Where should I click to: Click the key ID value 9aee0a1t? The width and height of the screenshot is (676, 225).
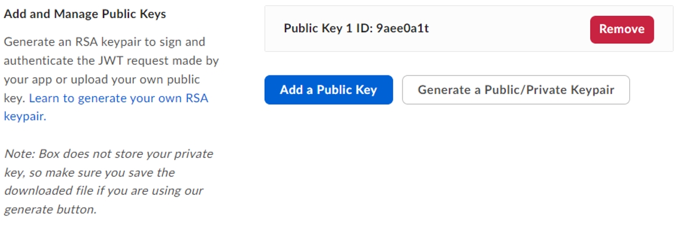(x=403, y=29)
